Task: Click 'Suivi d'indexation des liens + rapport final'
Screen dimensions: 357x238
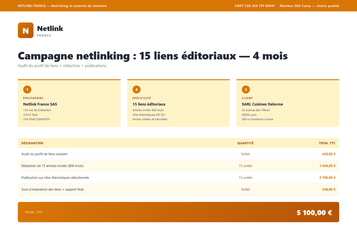Action: click(52, 189)
